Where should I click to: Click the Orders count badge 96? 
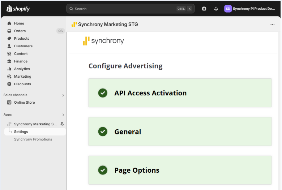[60, 31]
